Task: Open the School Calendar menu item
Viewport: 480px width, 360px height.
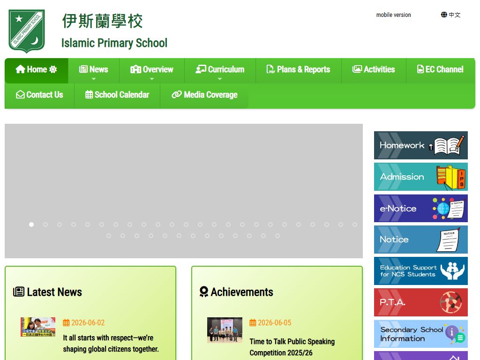Action: 117,96
